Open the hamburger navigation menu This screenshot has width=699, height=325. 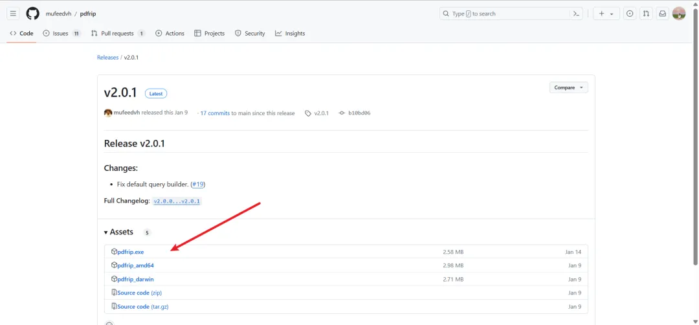coord(13,14)
